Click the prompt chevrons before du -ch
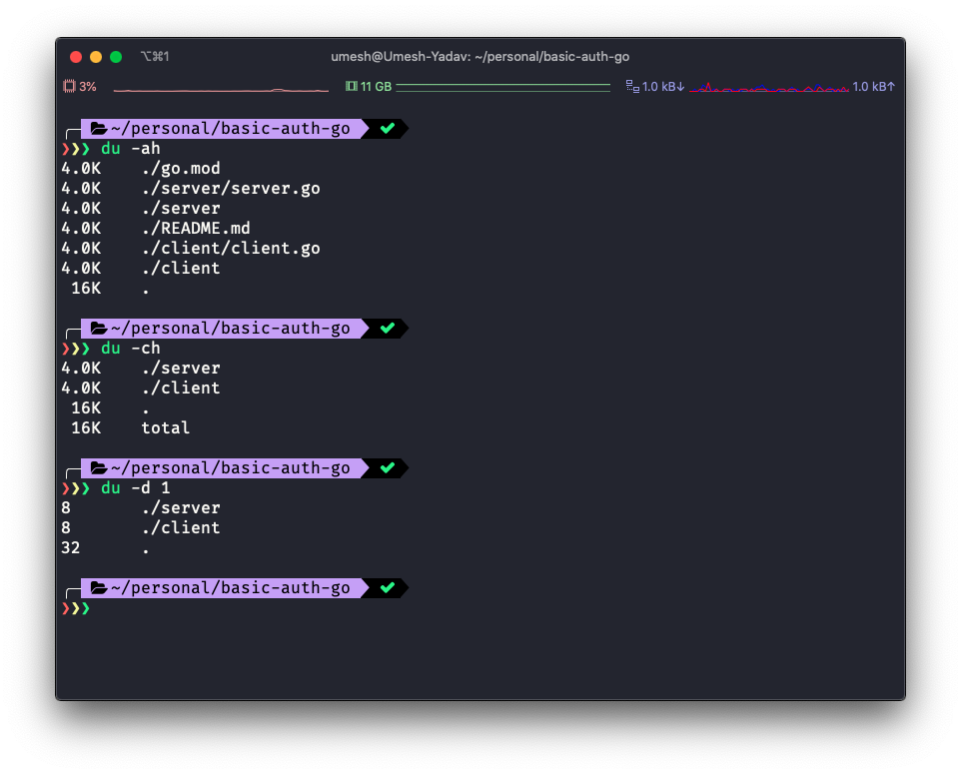961x774 pixels. pyautogui.click(x=76, y=348)
